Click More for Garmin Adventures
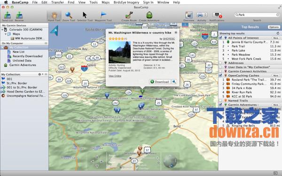 [x=275, y=105]
